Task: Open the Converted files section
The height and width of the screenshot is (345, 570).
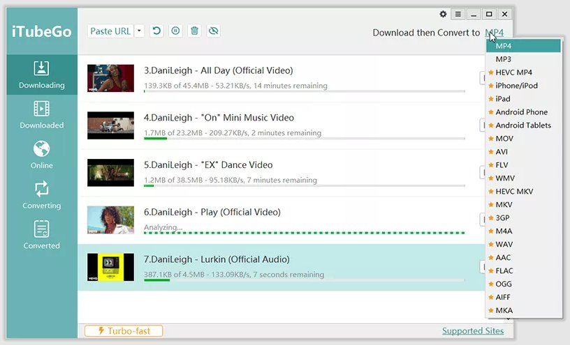Action: [x=41, y=235]
